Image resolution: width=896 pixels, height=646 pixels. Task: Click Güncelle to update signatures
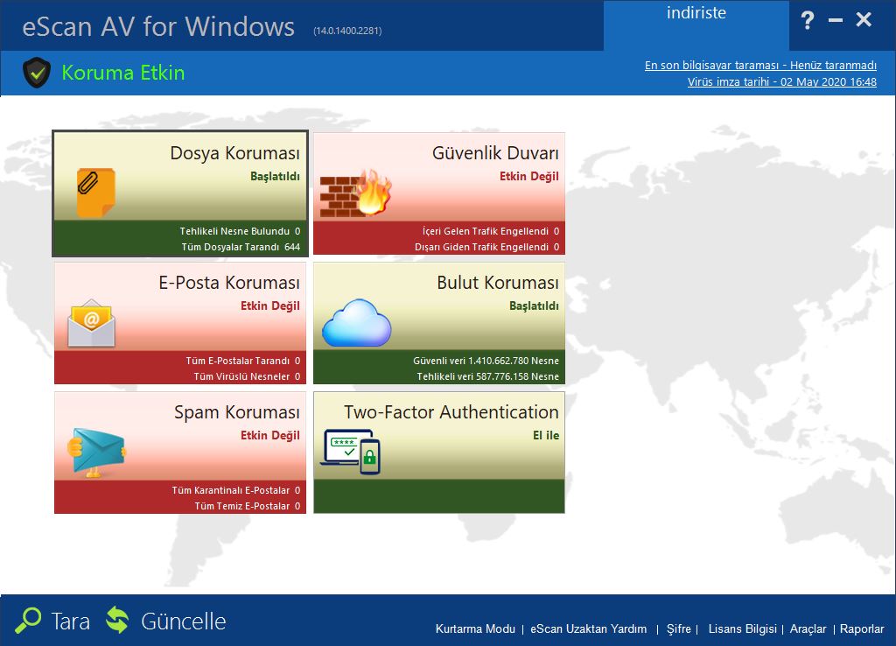point(184,621)
